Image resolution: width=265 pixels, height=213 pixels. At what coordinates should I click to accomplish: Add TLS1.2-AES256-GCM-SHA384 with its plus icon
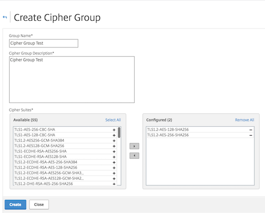[114, 141]
